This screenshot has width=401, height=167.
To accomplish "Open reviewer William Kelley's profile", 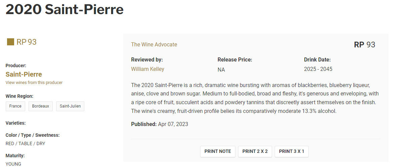I will click(147, 69).
